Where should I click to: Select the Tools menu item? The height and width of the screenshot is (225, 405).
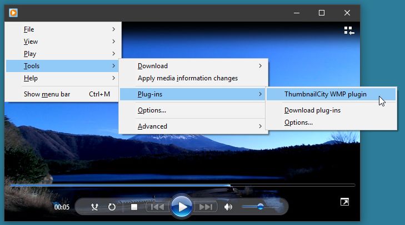coord(62,66)
